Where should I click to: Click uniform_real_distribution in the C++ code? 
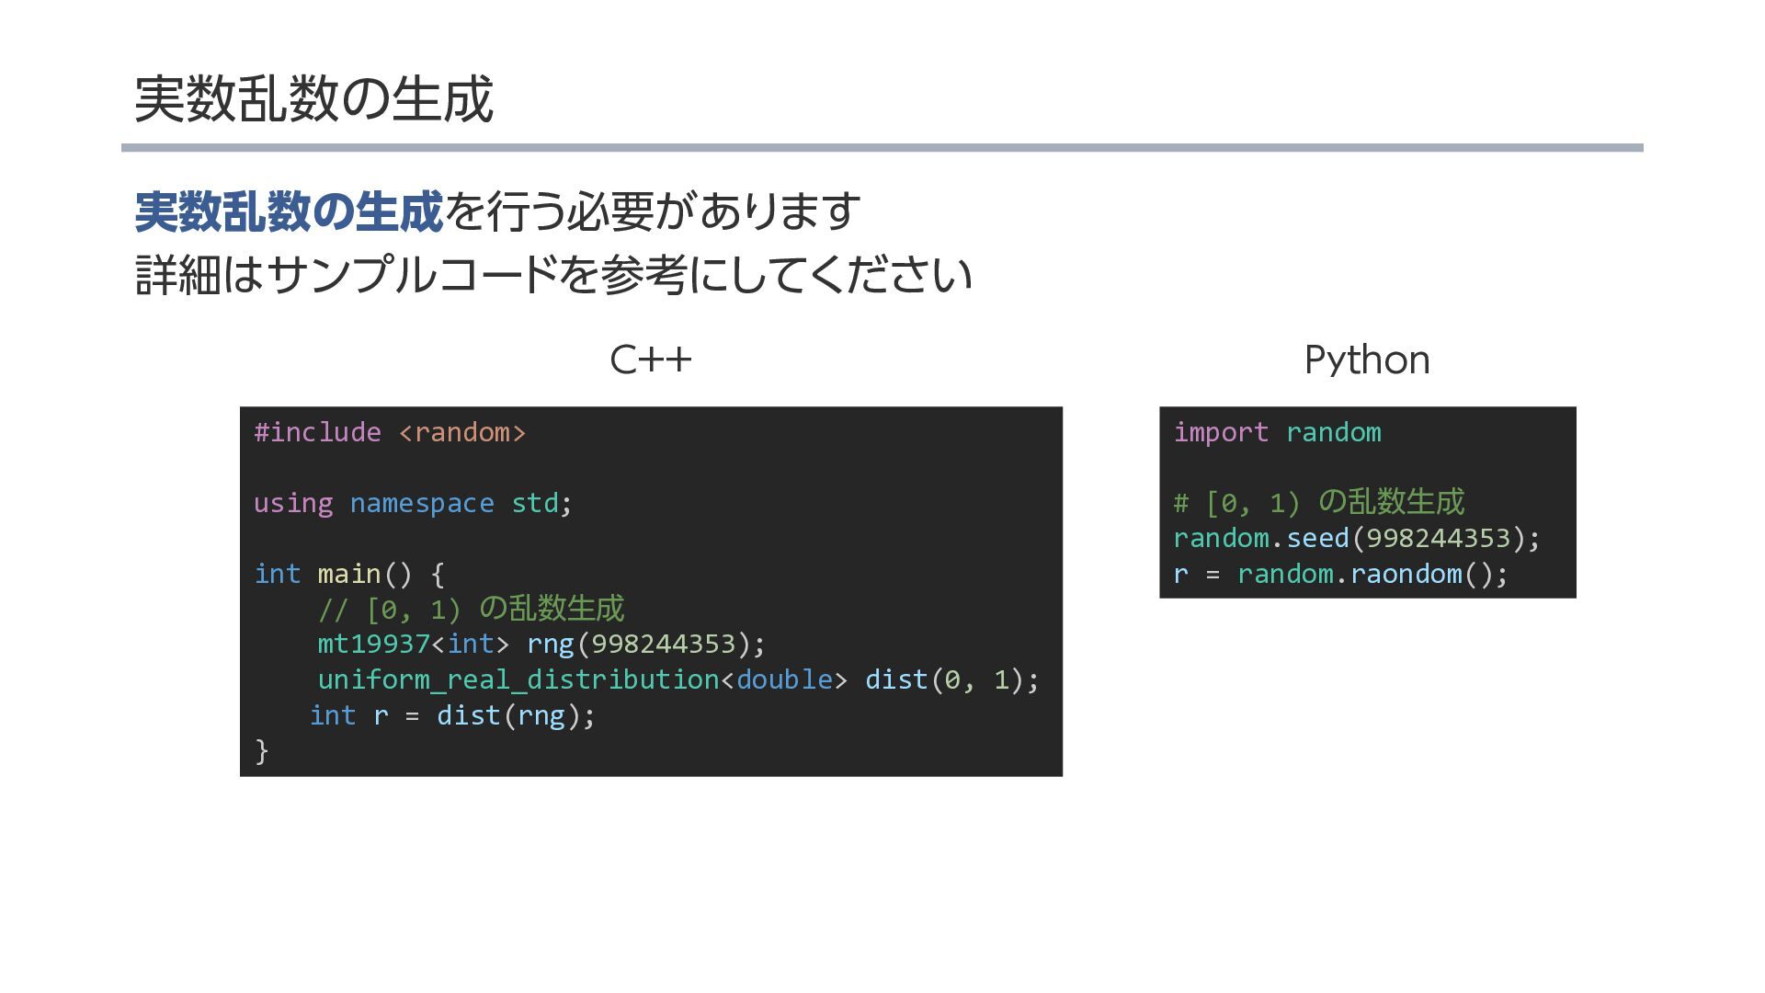coord(518,679)
